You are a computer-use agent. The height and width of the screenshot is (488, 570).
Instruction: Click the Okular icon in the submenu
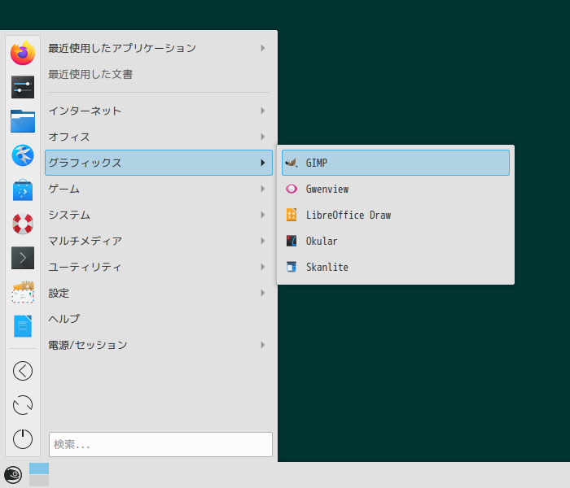(x=292, y=241)
